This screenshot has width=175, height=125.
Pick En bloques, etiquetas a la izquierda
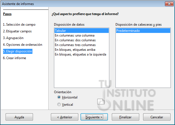tap(82, 54)
